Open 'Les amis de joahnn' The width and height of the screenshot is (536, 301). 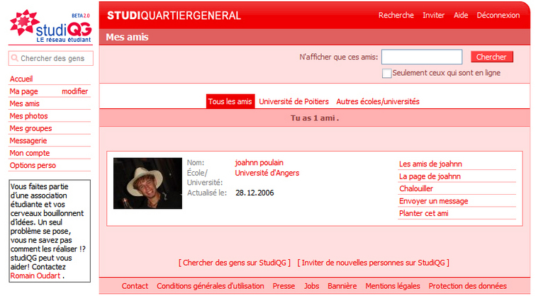tap(430, 164)
